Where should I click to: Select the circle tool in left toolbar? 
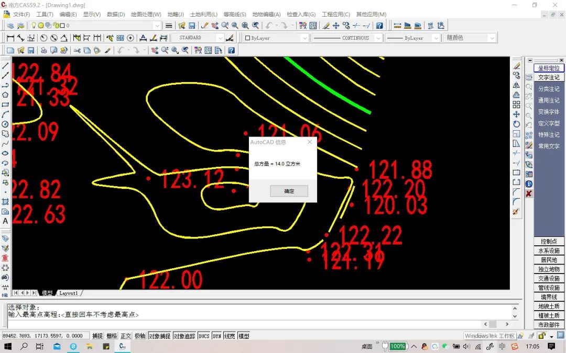pos(5,124)
